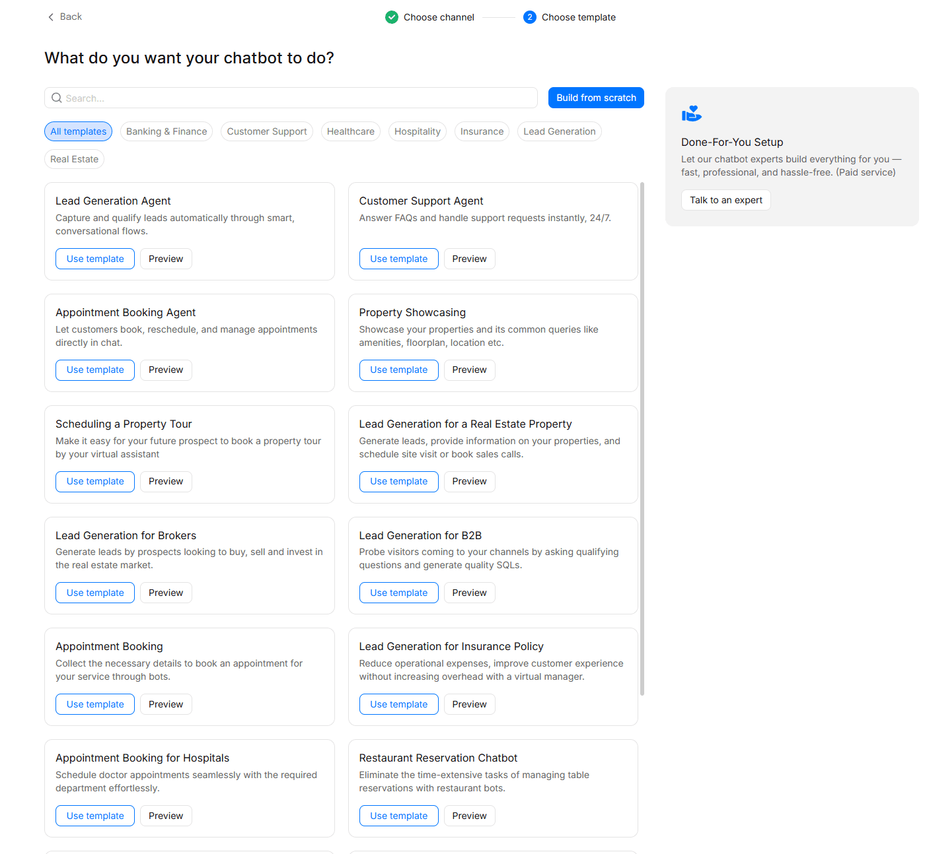
Task: Select the Banking & Finance filter
Action: click(x=166, y=131)
